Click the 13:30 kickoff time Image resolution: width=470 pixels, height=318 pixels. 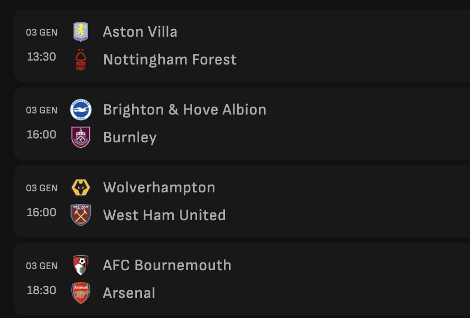pyautogui.click(x=41, y=57)
